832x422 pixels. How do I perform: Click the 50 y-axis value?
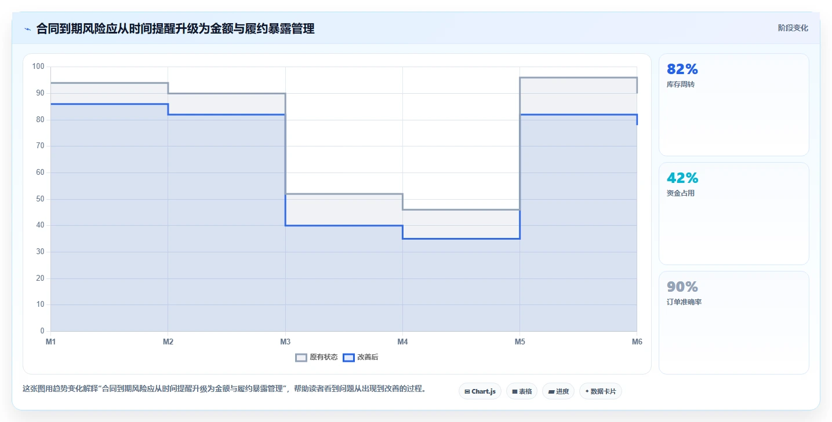(41, 199)
